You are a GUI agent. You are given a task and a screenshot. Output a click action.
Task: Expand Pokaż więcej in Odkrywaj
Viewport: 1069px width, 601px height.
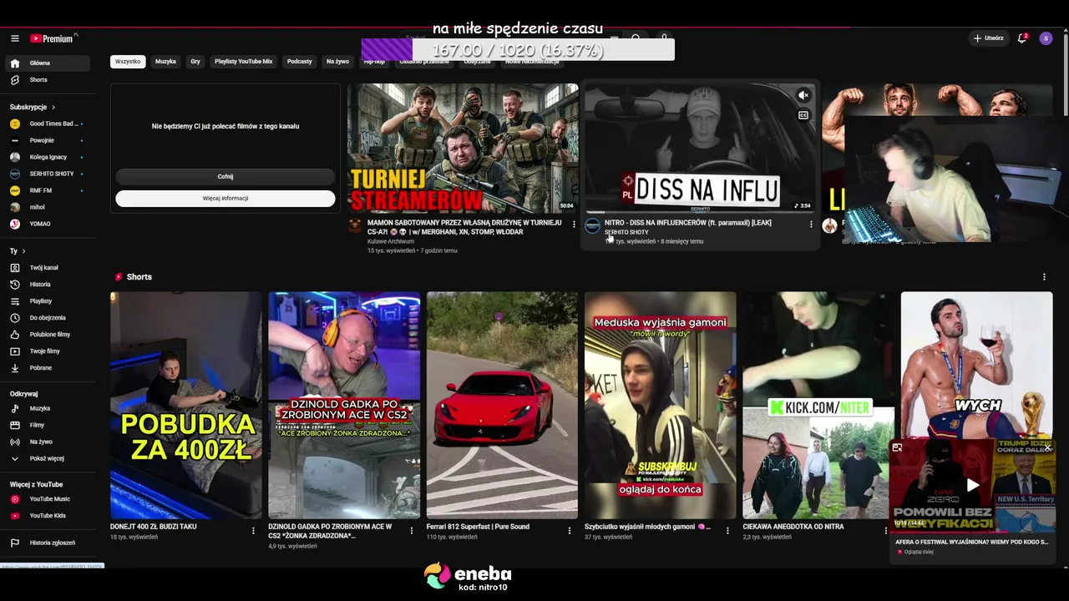48,459
